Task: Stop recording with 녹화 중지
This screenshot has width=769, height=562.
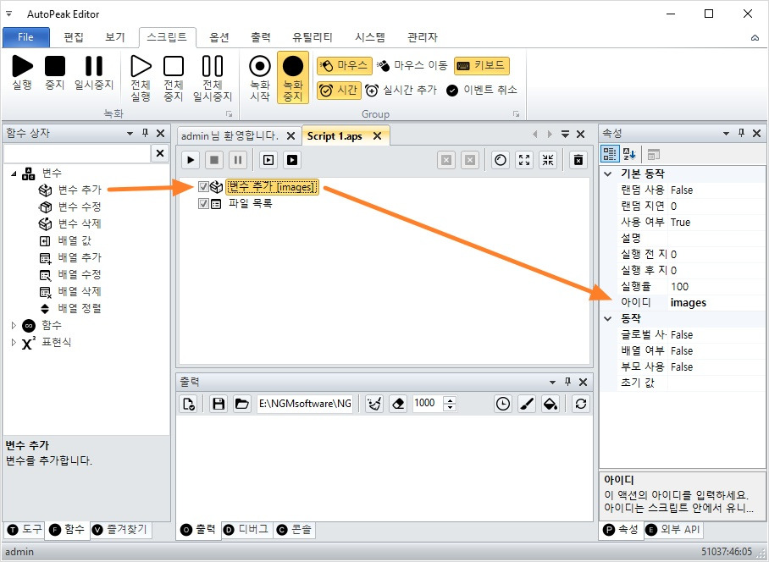Action: 293,78
